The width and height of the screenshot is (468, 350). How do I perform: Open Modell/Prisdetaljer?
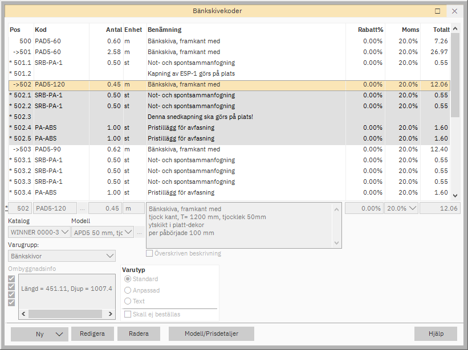pyautogui.click(x=211, y=334)
